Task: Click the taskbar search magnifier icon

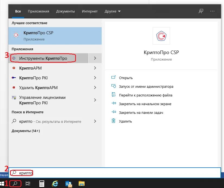Action: [x=15, y=184]
